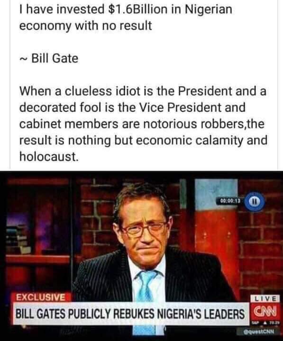Click the red EXCLUSIVE label
Screen dimensions: 283x341
pos(41,297)
